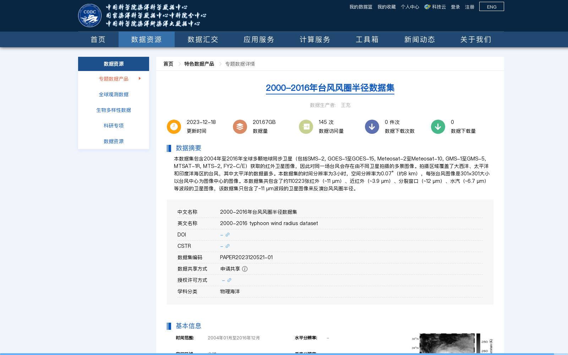Open 我的数据篮 link
The height and width of the screenshot is (355, 568).
point(361,7)
